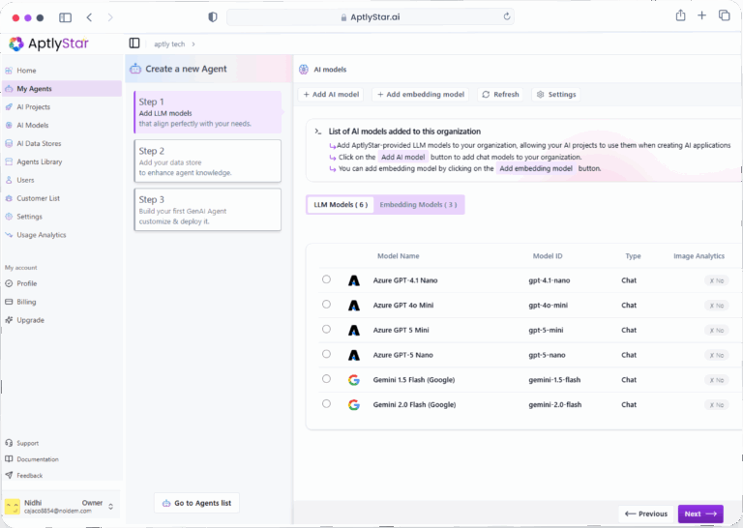
Task: Open the Billing card icon
Action: coord(9,302)
